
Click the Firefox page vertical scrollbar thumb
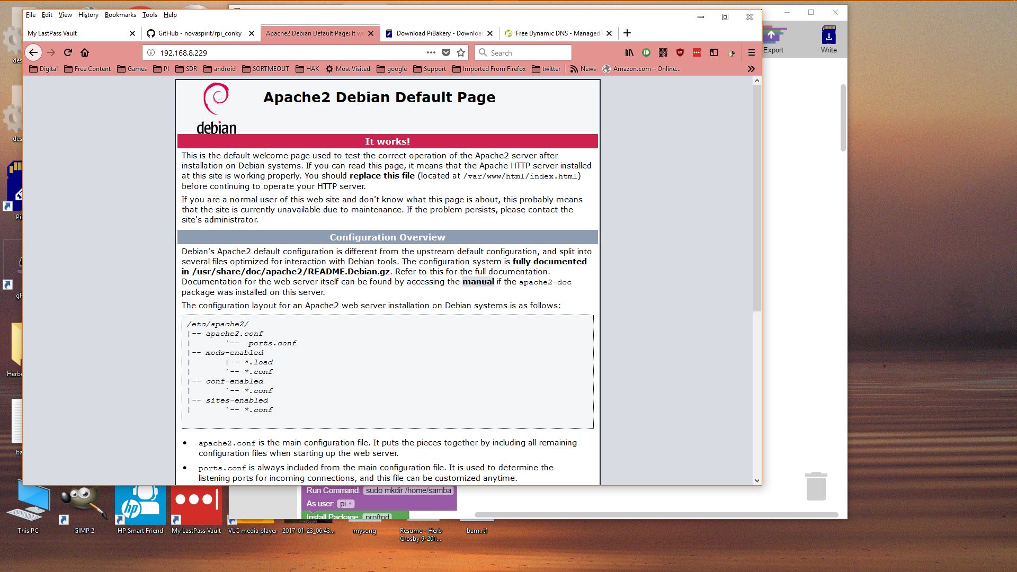pos(757,199)
